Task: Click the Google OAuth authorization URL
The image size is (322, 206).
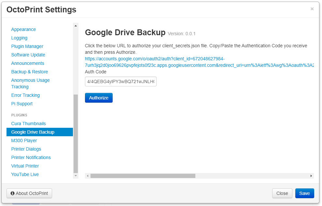Action: (199, 62)
